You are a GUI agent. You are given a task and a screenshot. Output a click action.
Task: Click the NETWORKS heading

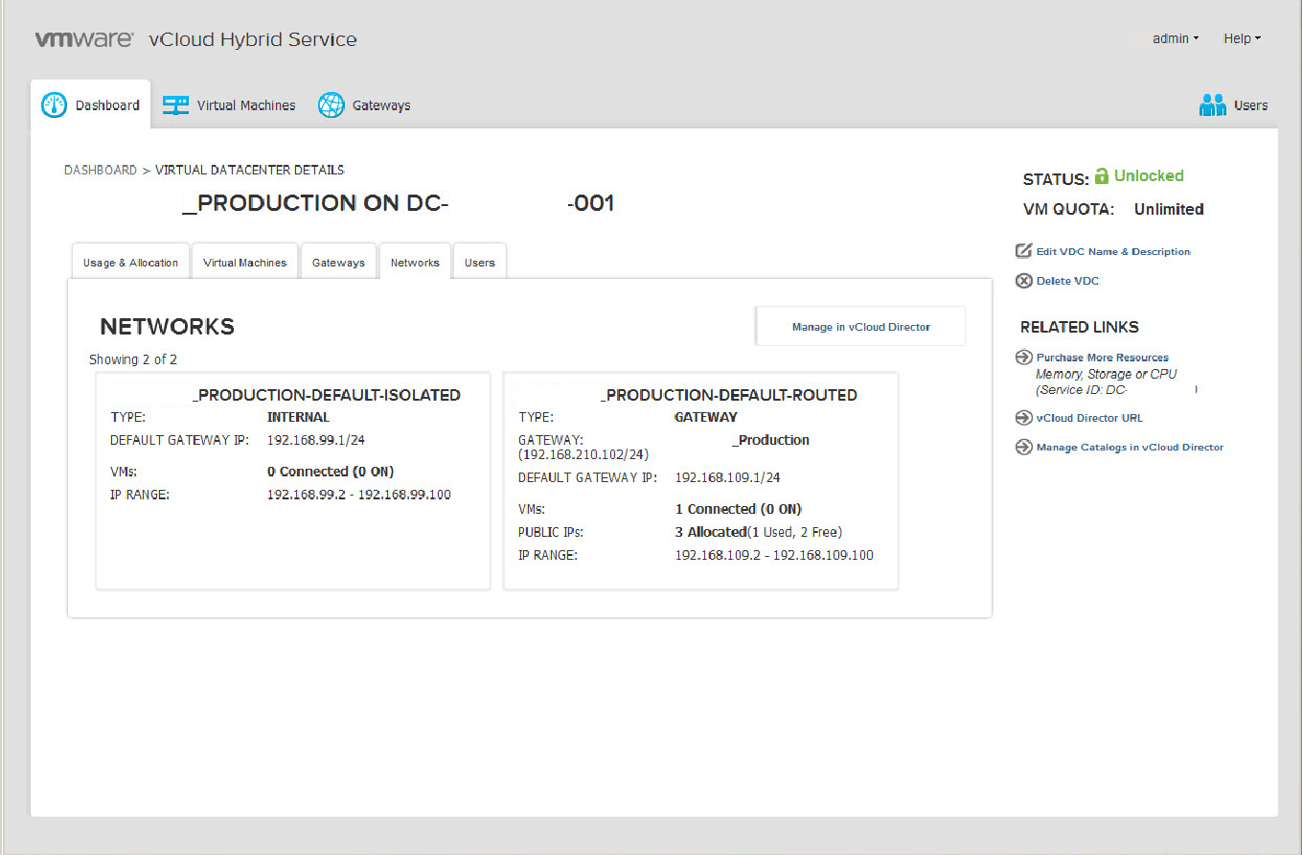click(168, 327)
